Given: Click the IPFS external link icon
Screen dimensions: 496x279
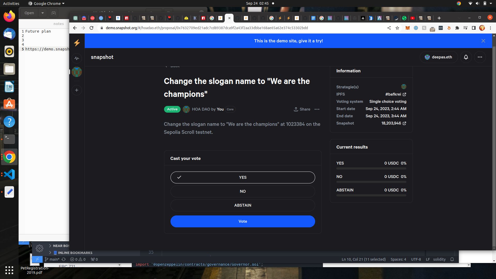Looking at the screenshot, I should point(404,94).
